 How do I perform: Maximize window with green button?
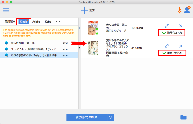coord(11,2)
